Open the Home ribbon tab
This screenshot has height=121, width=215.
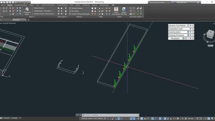[x=3, y=5]
